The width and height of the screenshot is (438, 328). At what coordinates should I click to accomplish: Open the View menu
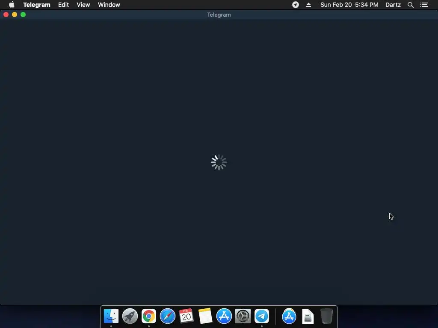(83, 5)
